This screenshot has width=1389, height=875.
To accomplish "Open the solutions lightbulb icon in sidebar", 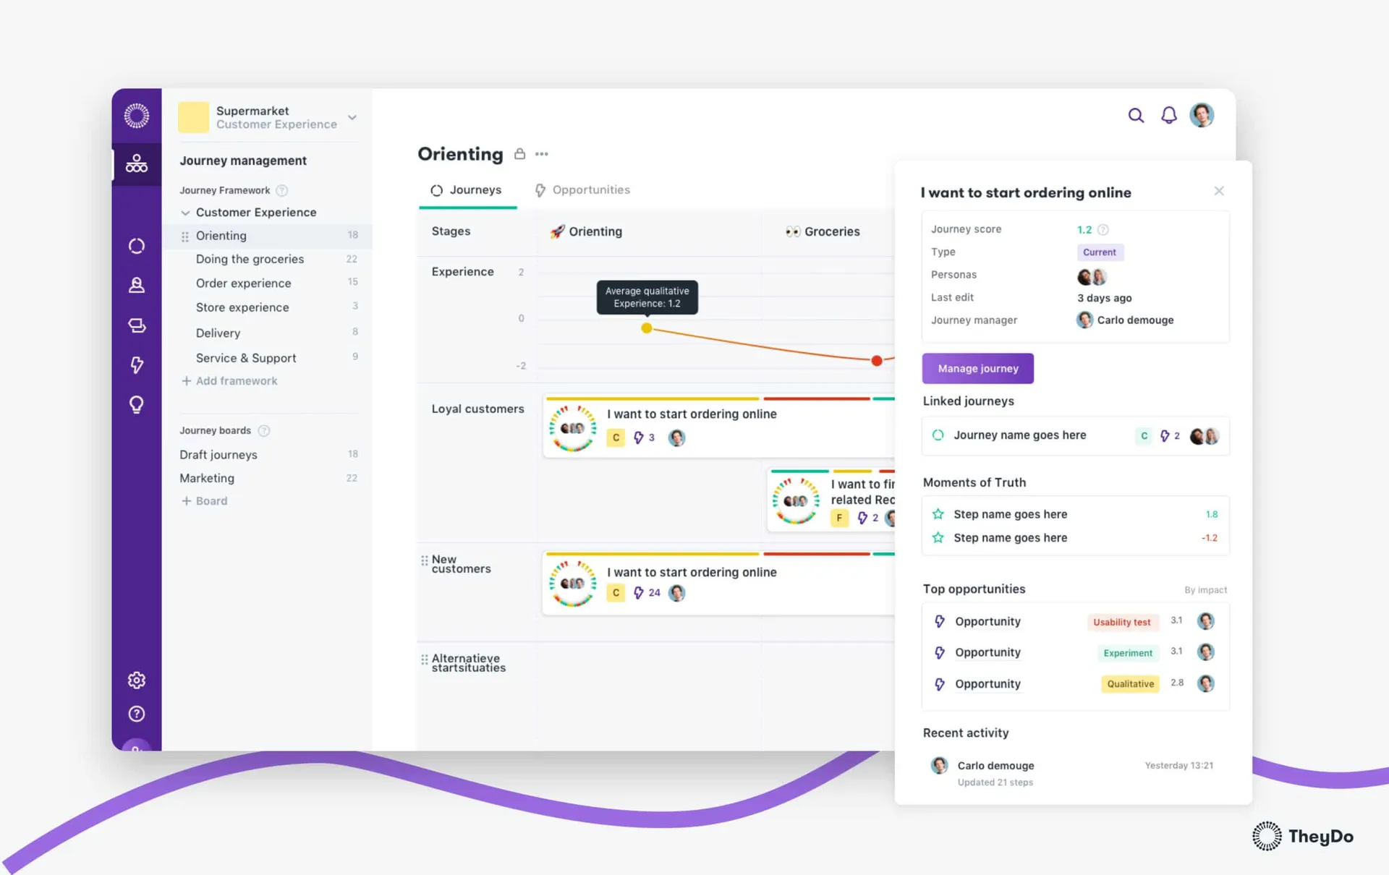I will [x=136, y=404].
